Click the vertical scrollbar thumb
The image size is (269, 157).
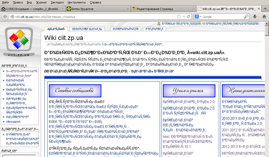pos(267,31)
